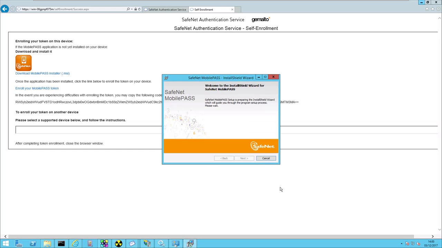Refresh the page with the reload icon

(139, 9)
